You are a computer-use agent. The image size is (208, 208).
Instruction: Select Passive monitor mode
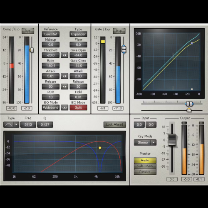click(145, 172)
